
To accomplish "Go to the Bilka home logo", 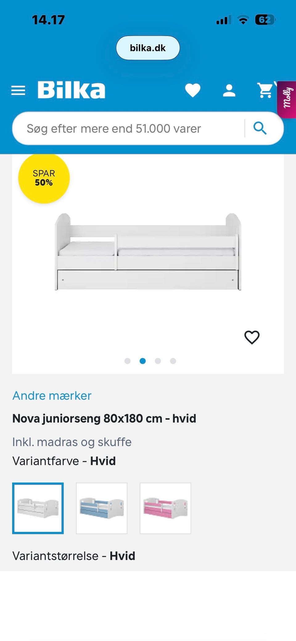I will point(71,90).
